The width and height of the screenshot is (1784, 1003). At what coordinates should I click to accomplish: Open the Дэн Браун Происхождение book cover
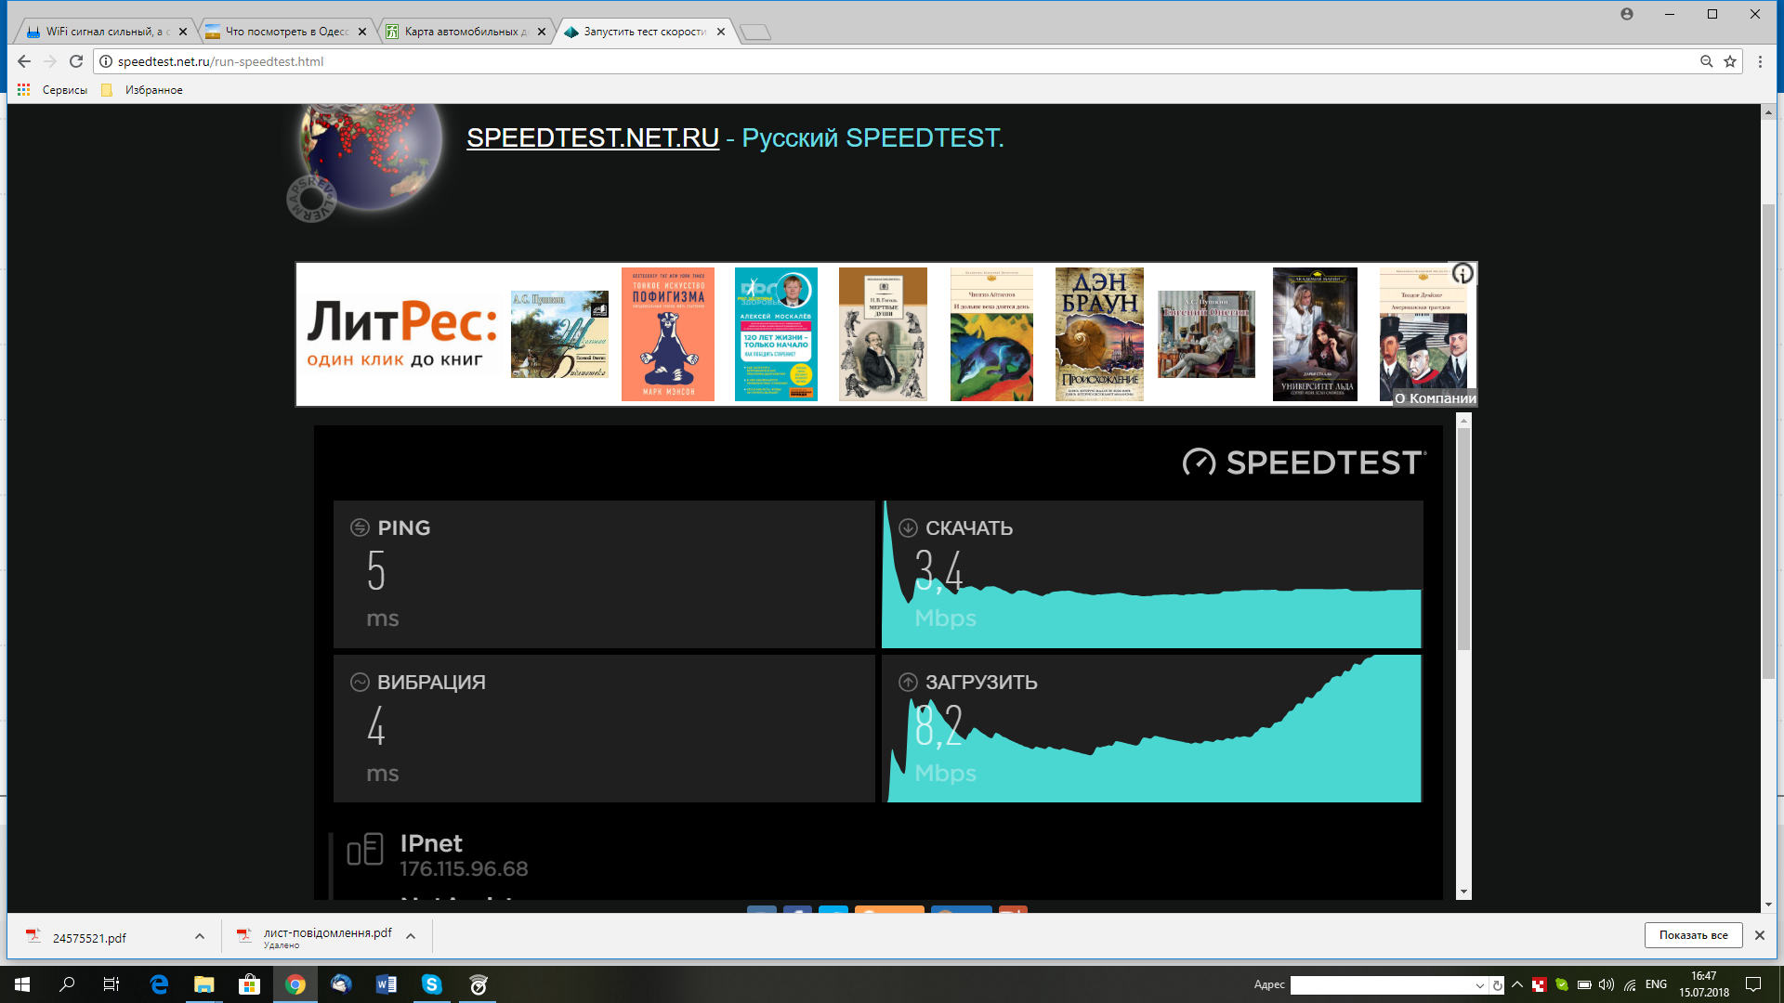pyautogui.click(x=1099, y=334)
